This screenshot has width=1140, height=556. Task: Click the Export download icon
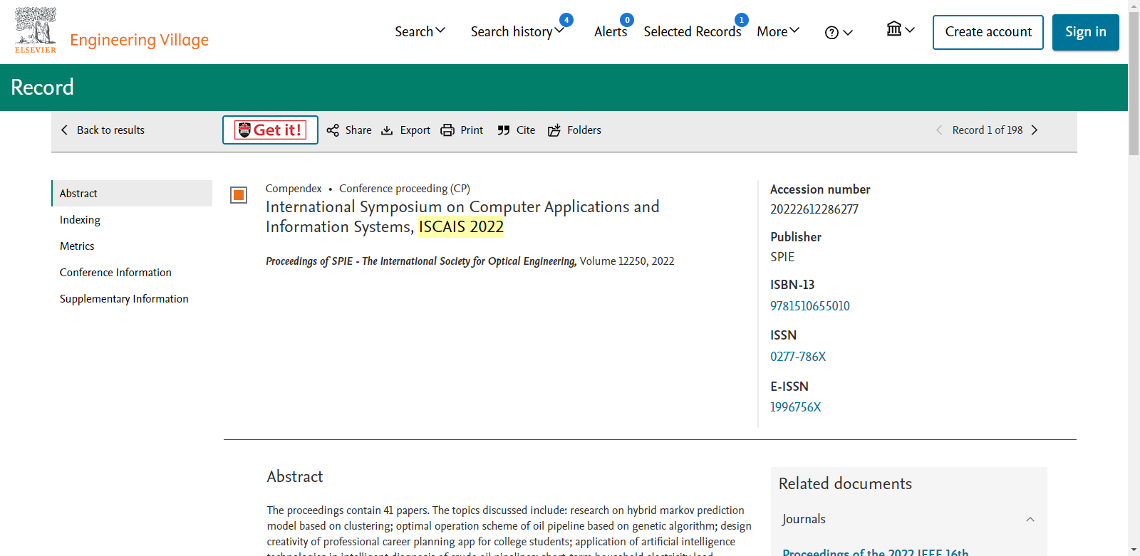click(387, 130)
